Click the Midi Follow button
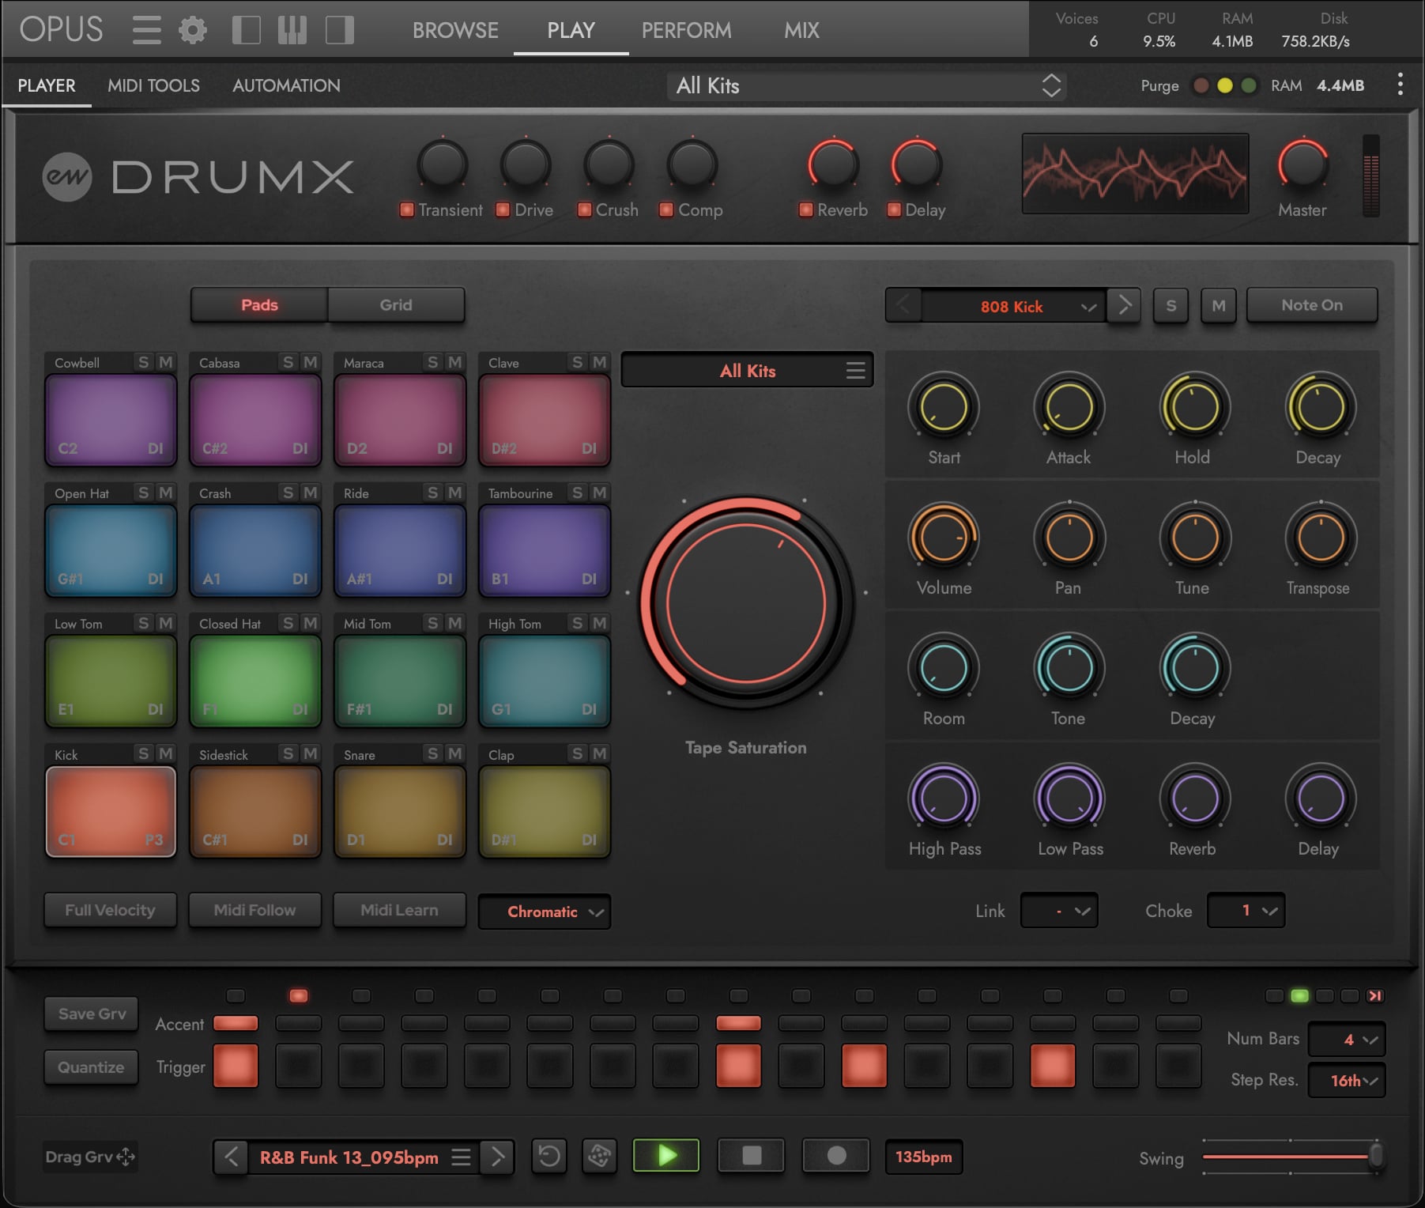The width and height of the screenshot is (1425, 1208). pos(254,910)
